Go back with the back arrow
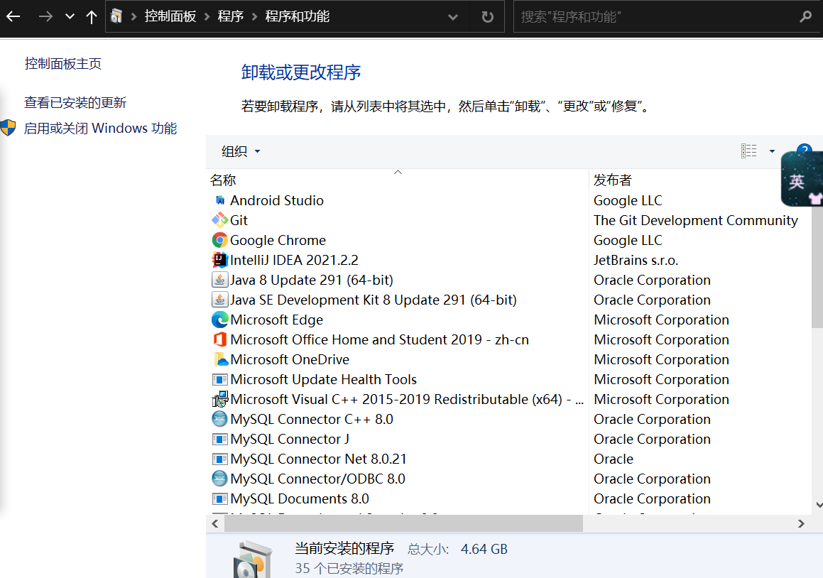 point(13,17)
